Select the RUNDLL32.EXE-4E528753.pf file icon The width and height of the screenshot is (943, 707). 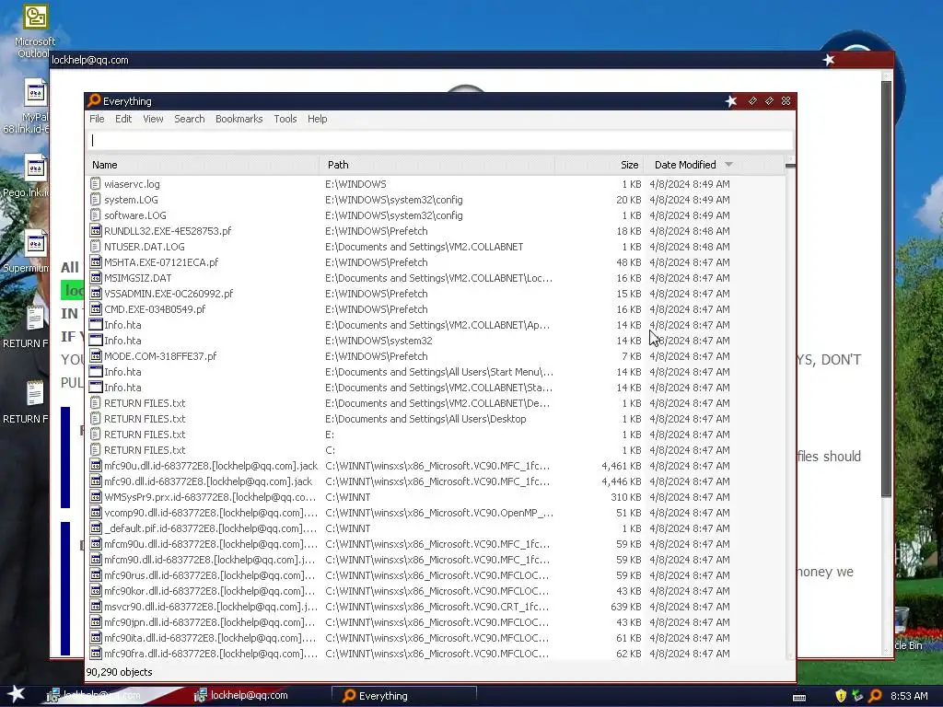point(95,231)
